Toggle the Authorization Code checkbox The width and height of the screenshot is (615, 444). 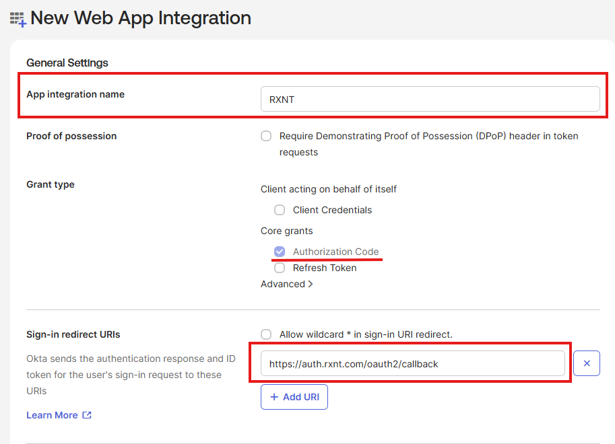coord(280,252)
